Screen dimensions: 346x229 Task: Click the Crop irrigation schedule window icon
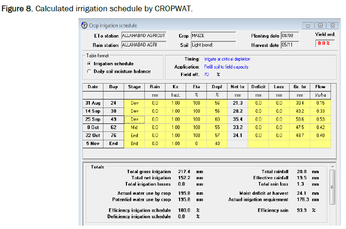pyautogui.click(x=84, y=25)
